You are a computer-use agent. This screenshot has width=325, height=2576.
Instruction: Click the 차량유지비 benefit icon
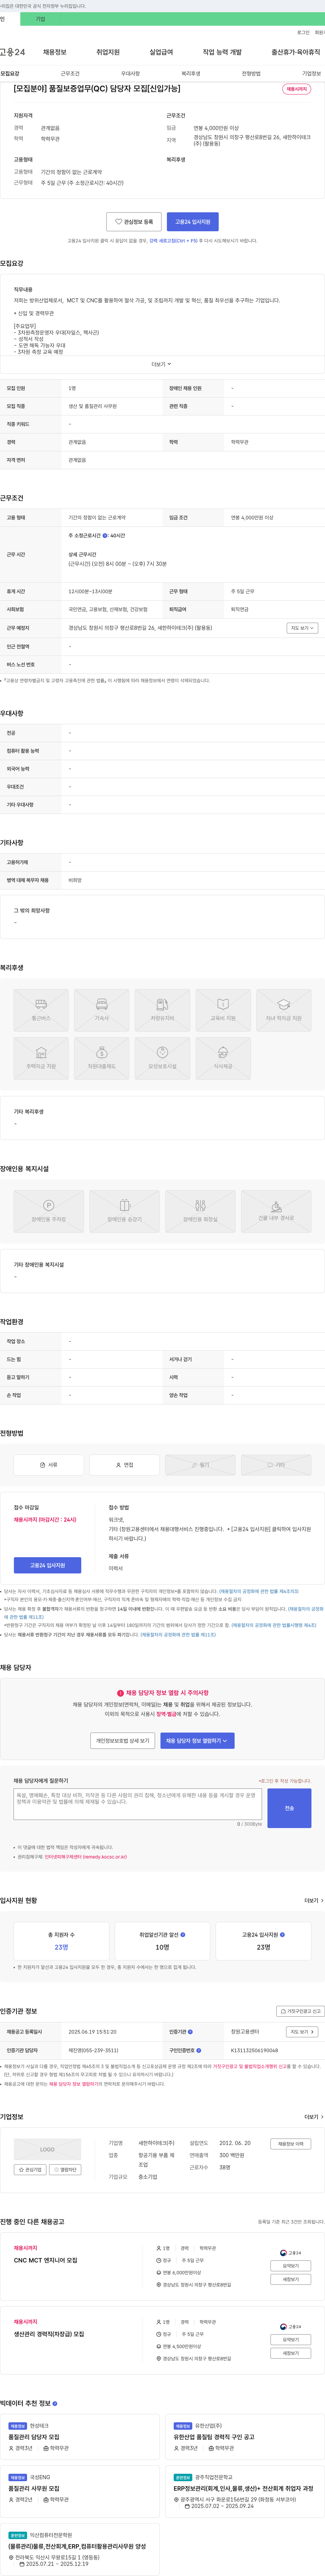(162, 1010)
